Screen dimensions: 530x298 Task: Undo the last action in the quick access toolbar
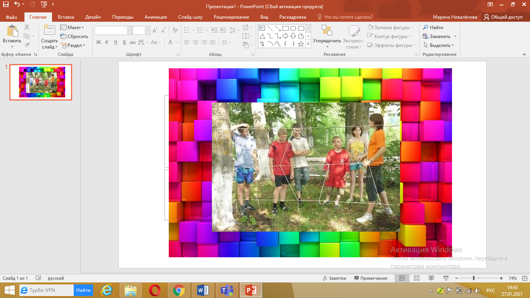pyautogui.click(x=17, y=5)
